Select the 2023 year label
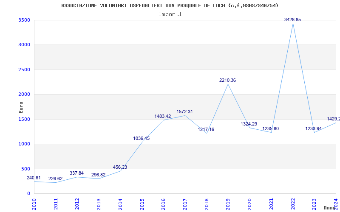Viewport: 340px width, 212px height. [314, 204]
